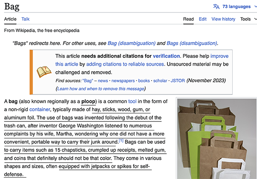Click 'adding citations to reliable sources' link
This screenshot has height=179, width=257.
pos(125,64)
